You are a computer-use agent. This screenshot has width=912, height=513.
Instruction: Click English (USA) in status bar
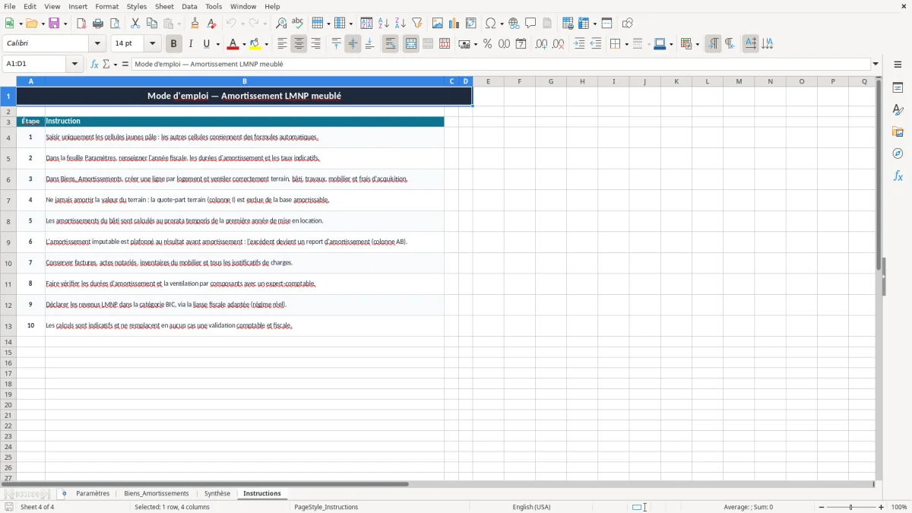[532, 507]
